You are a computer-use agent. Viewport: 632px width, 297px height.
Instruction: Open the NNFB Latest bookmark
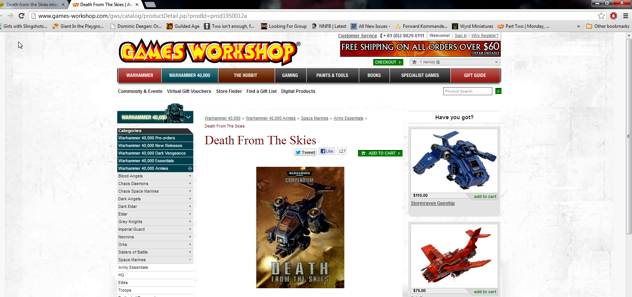pos(329,26)
